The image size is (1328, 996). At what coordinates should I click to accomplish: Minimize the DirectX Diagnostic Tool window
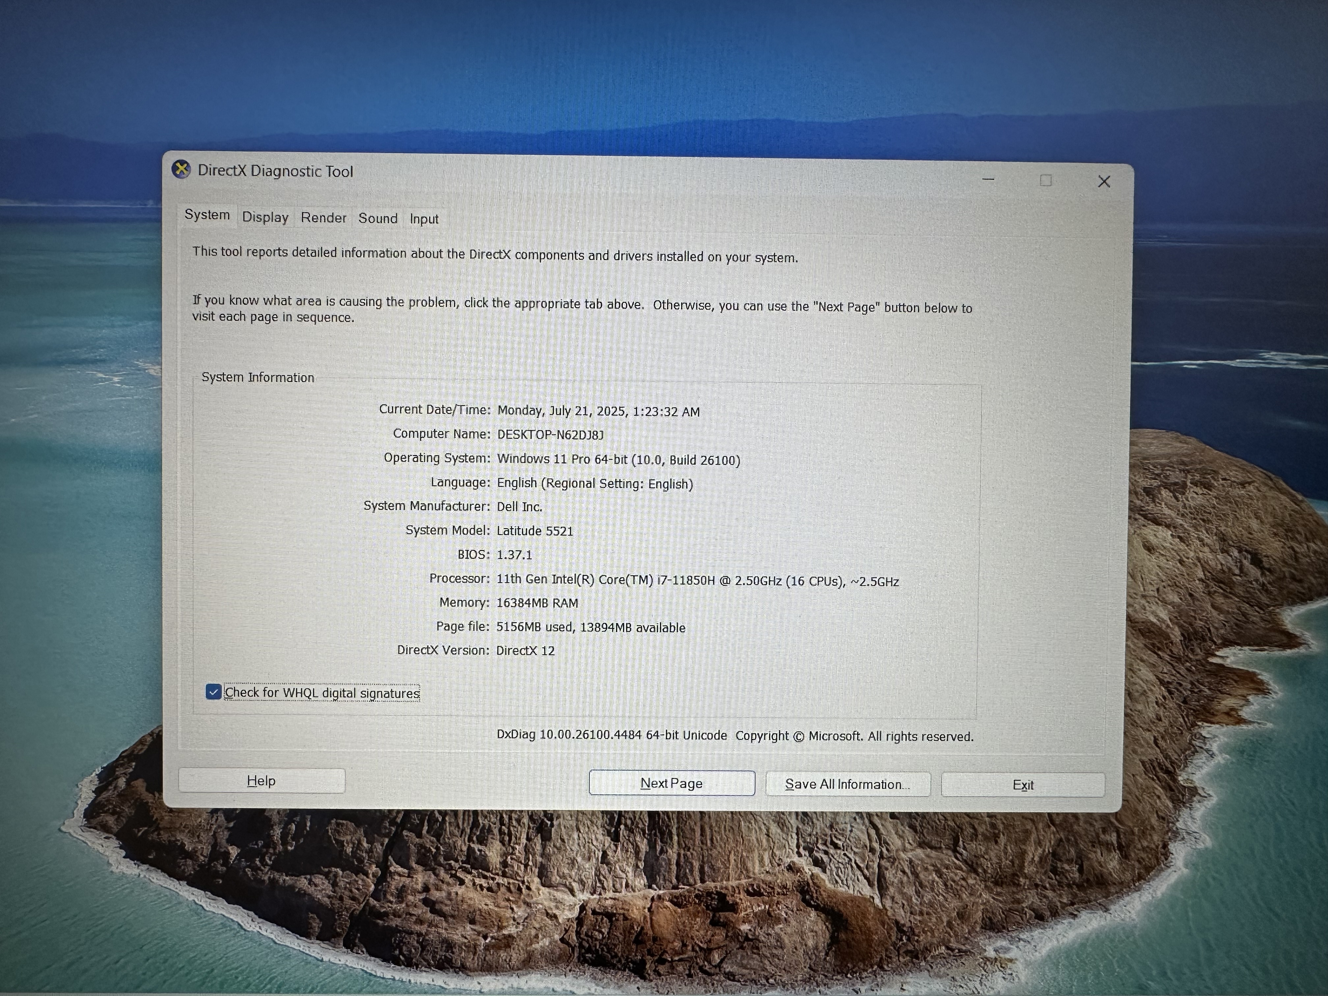coord(988,180)
